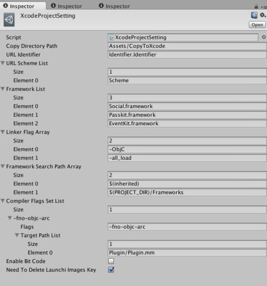Collapse the -fno-objc-arc element foldout

[10, 218]
